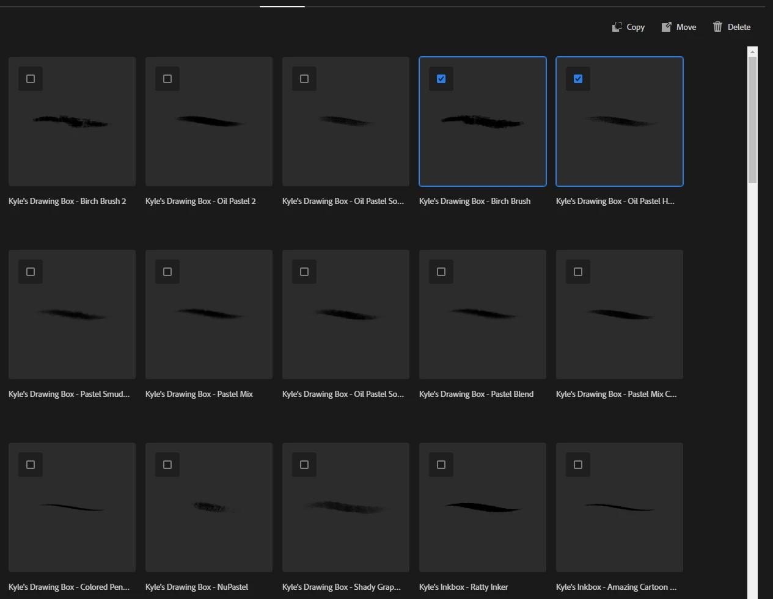Open the Colored Pen... stroke preview
This screenshot has width=773, height=599.
[x=72, y=507]
